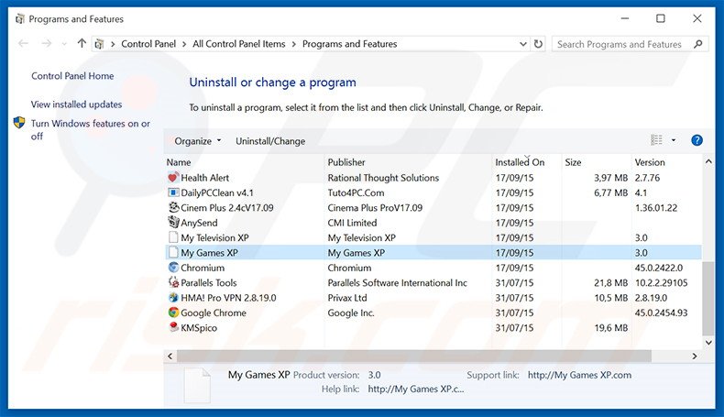Select the Parallels Tools name
This screenshot has width=724, height=417.
(x=208, y=282)
